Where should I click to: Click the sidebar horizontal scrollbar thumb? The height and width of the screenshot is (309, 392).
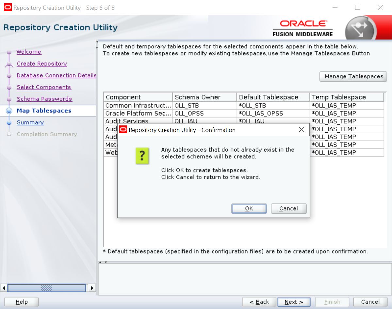[47, 288]
